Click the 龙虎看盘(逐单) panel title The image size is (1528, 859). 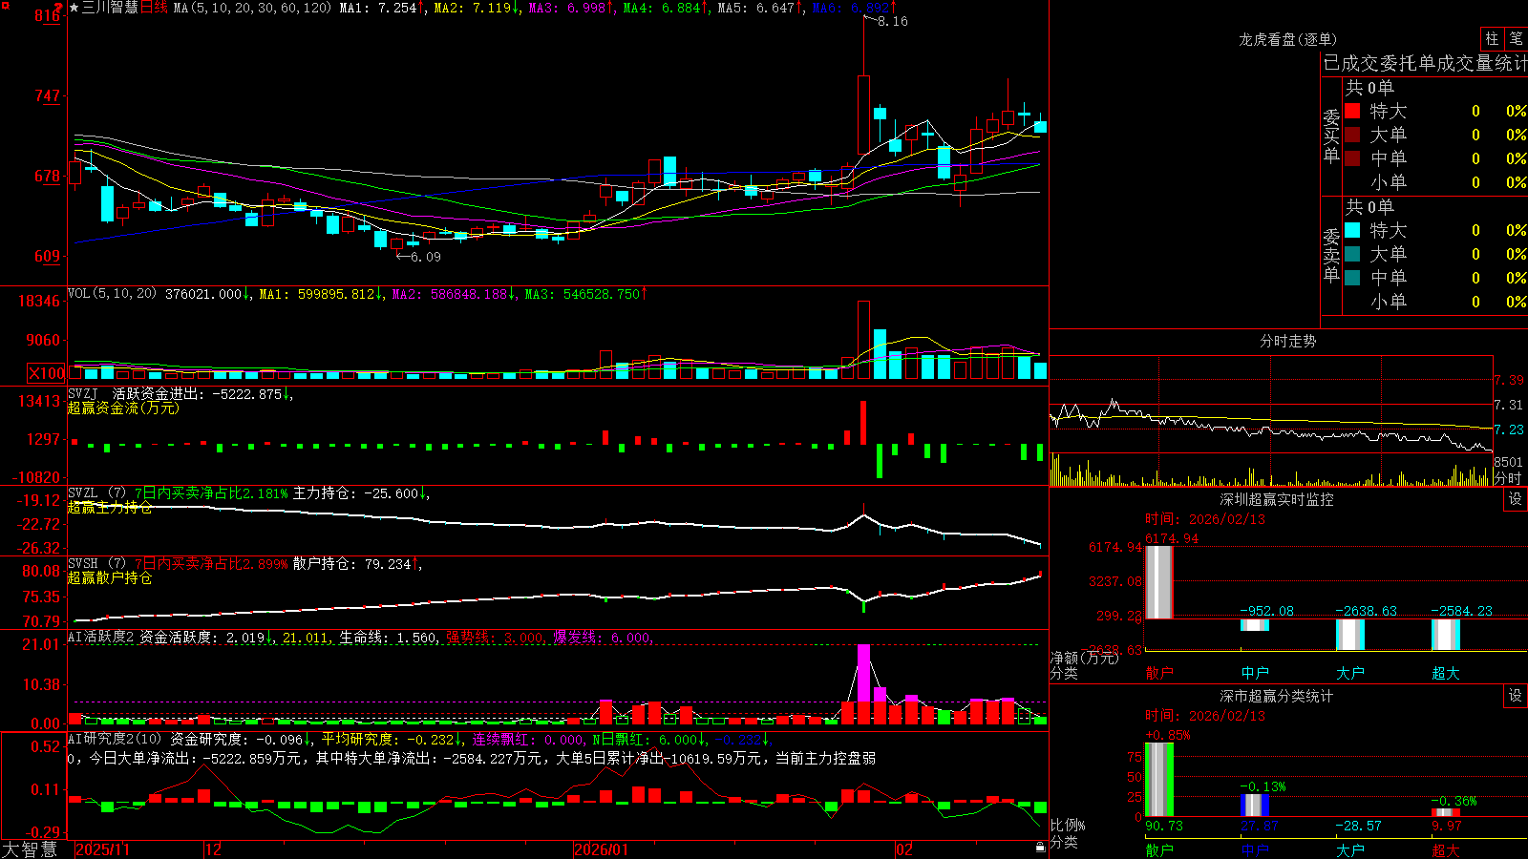(x=1287, y=39)
